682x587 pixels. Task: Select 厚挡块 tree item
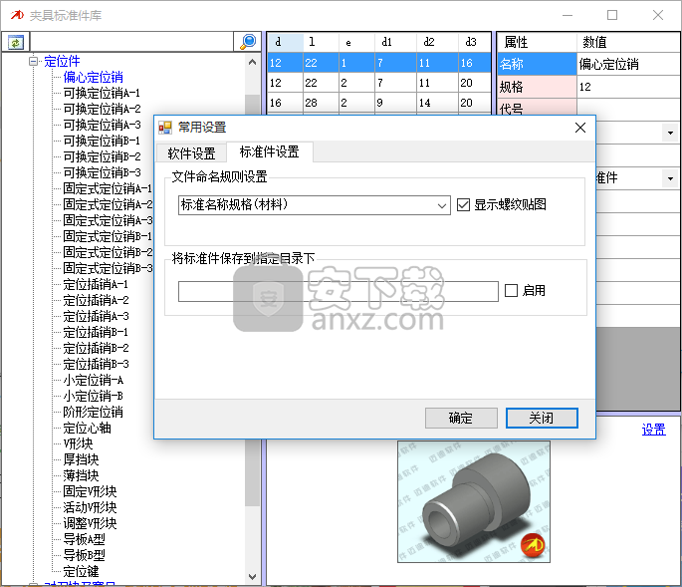[81, 459]
